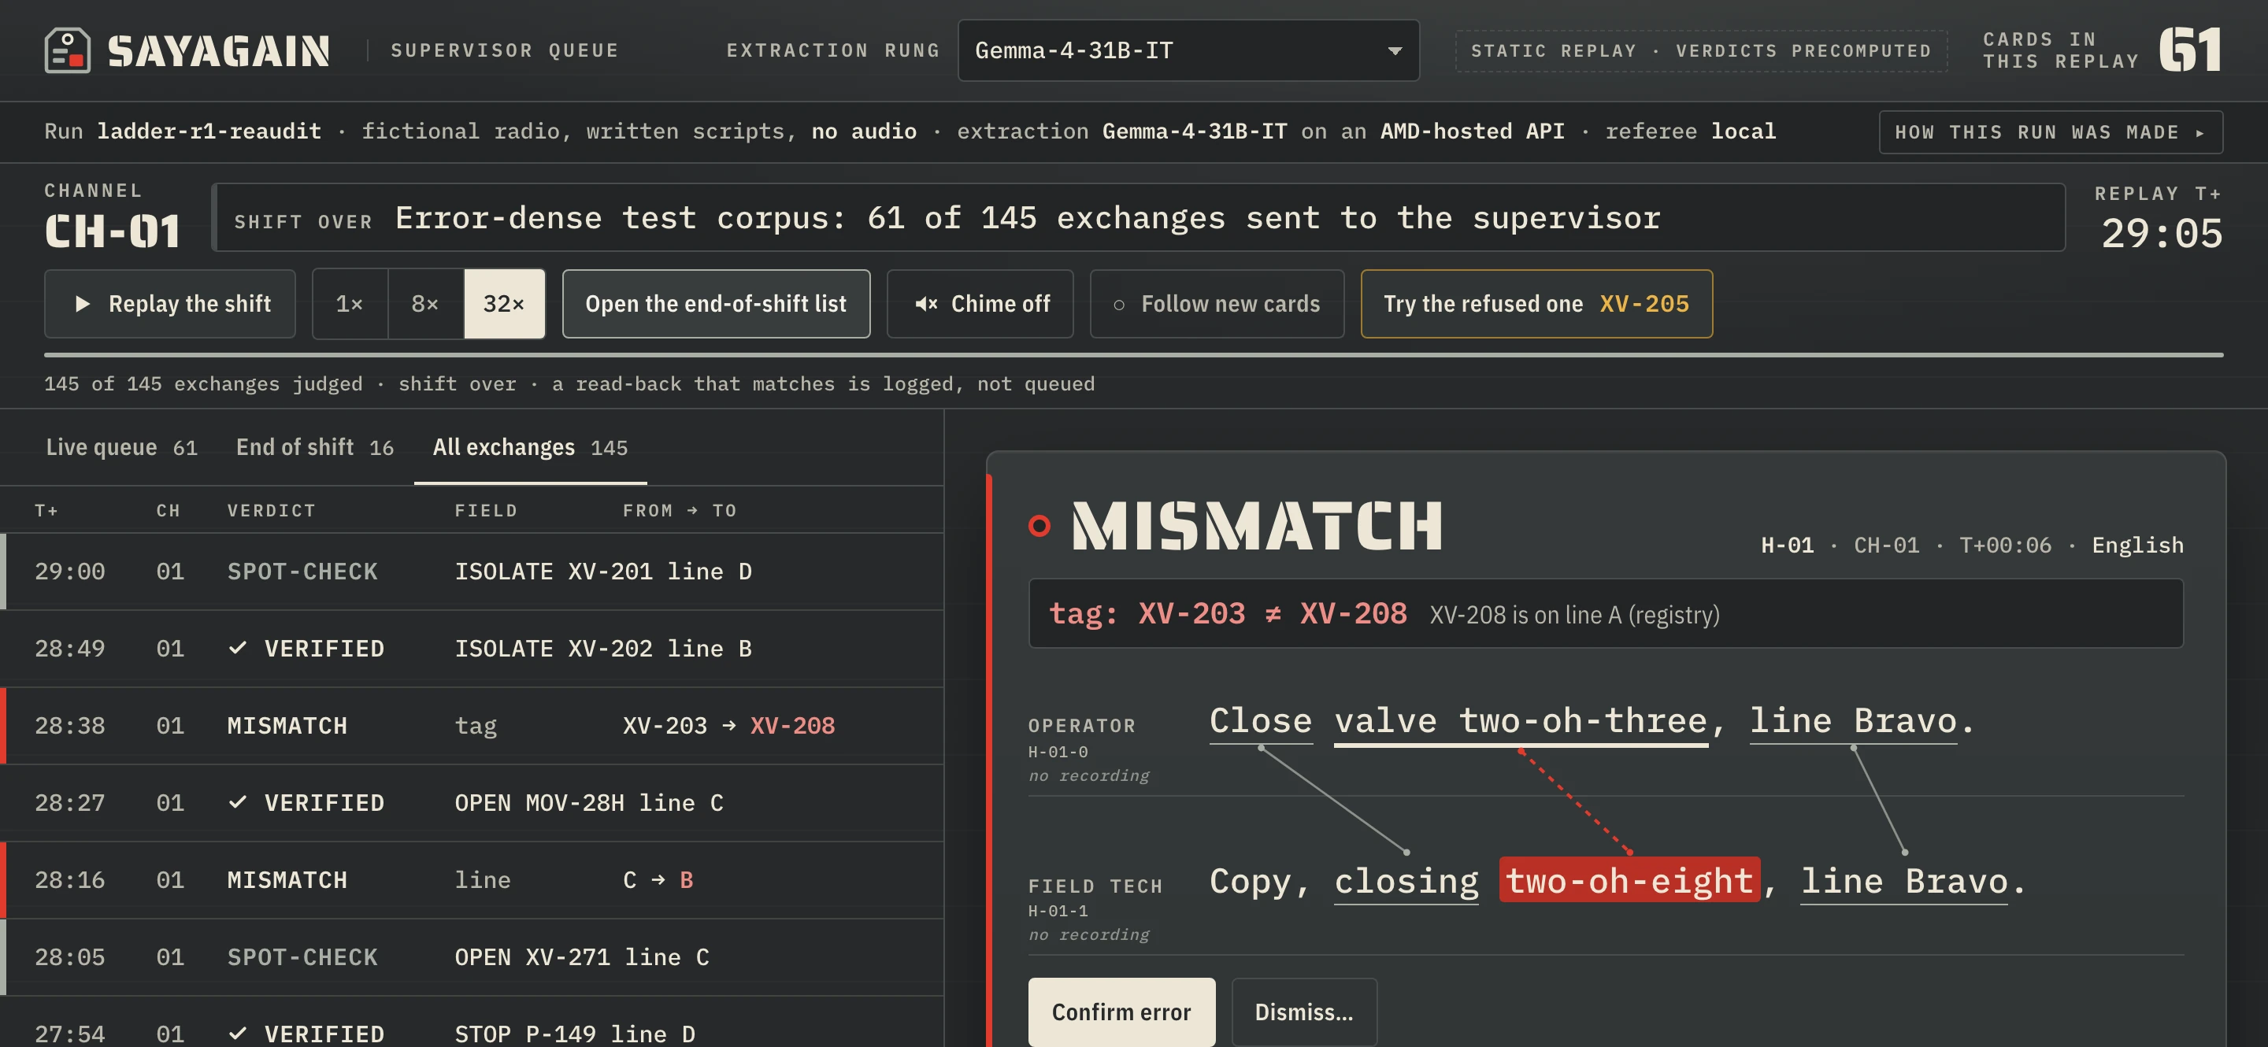Click the Static Replay verdicts precomputed badge

tap(1701, 51)
